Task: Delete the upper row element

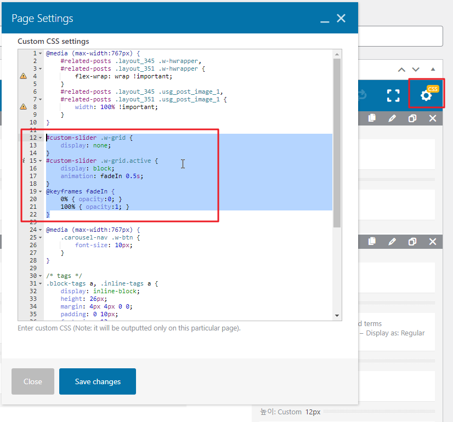Action: click(x=433, y=118)
